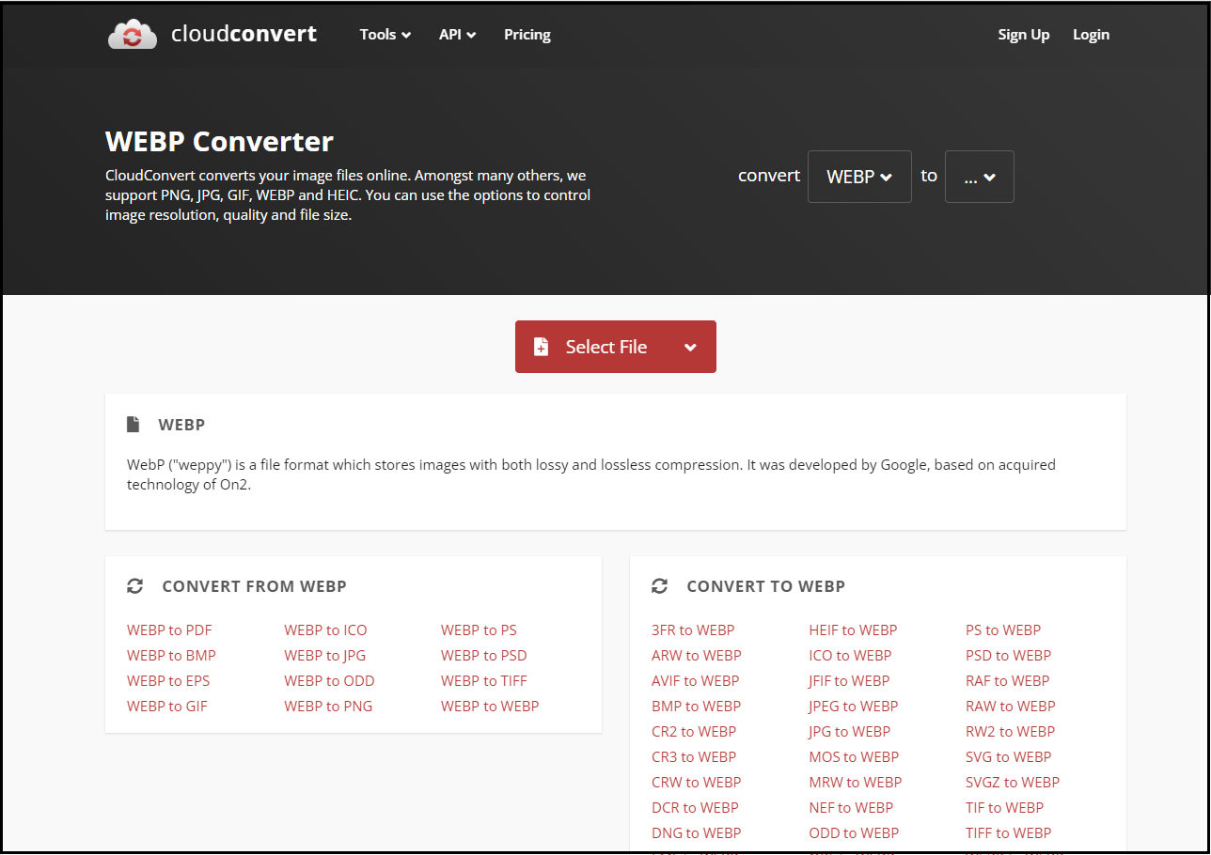Viewport: 1211px width, 855px height.
Task: Open WEBP to EPS link
Action: 168,681
